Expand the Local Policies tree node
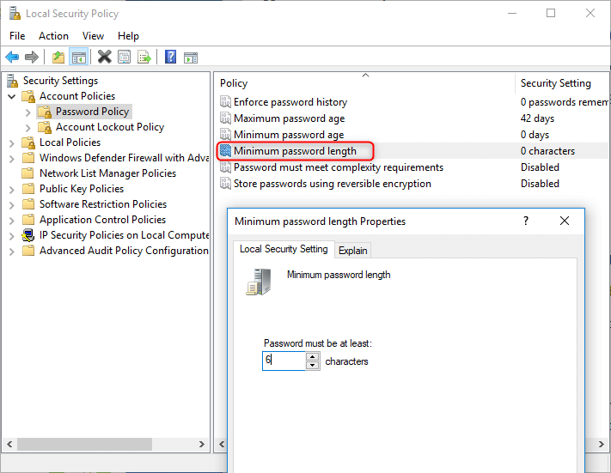This screenshot has height=473, width=611. (11, 143)
